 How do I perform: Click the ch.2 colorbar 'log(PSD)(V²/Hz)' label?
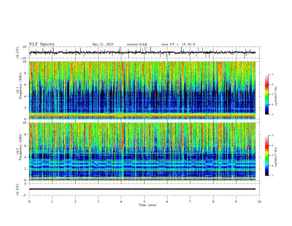[x=276, y=157]
